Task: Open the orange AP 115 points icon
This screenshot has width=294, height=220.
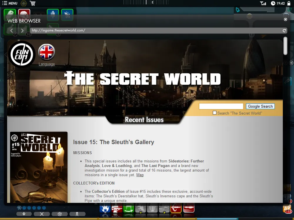Action: 287,209
